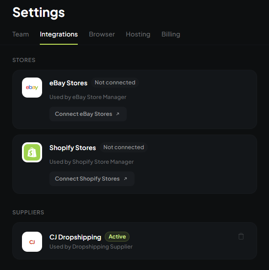The height and width of the screenshot is (270, 269).
Task: Click 'Used by Shopify Store Manager' text
Action: point(91,162)
